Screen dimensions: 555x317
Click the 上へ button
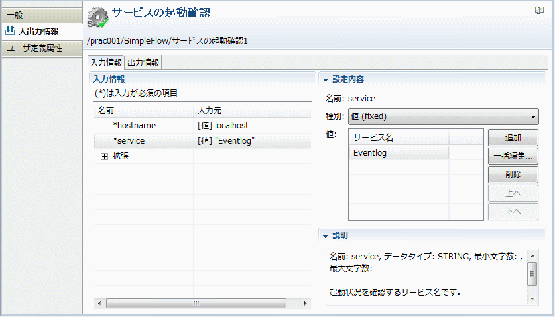(x=513, y=193)
